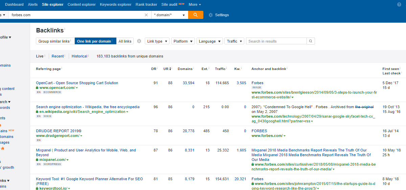Select One link per domain option
This screenshot has height=190, width=406.
point(95,41)
